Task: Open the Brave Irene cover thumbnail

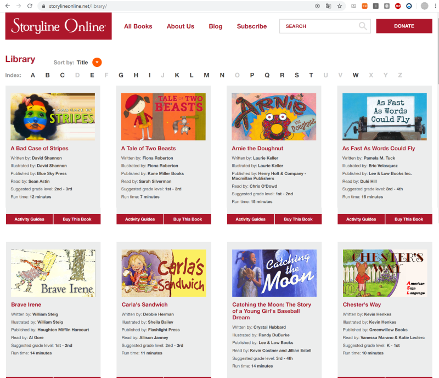Action: (53, 273)
